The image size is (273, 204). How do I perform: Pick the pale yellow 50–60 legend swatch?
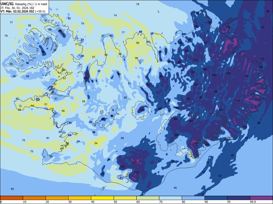pyautogui.click(x=125, y=198)
